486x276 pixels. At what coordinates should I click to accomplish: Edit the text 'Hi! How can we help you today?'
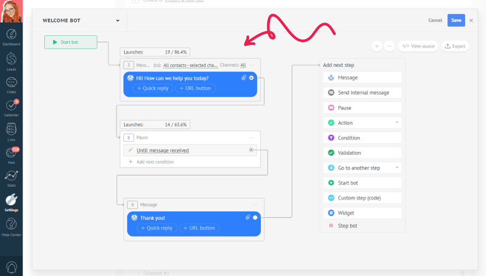(x=172, y=78)
